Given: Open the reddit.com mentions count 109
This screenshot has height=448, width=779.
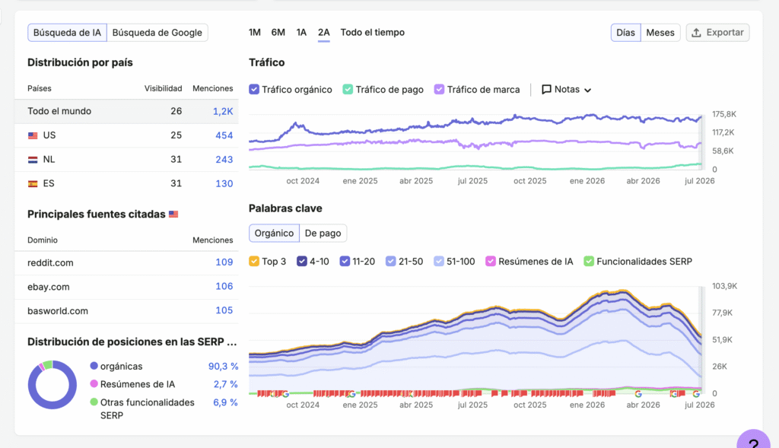Looking at the screenshot, I should (224, 262).
